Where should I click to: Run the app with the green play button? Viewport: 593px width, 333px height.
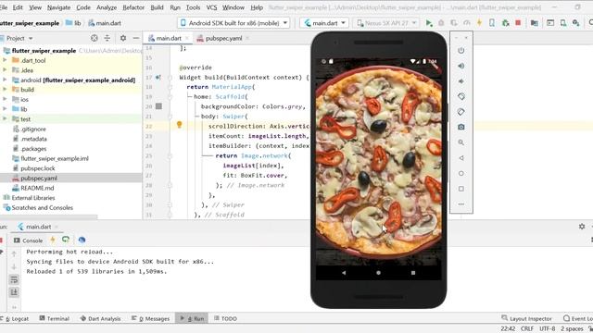[429, 23]
